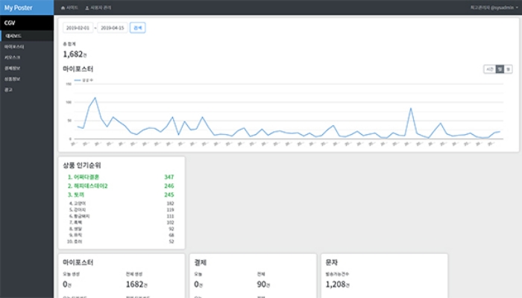The height and width of the screenshot is (298, 522).
Task: Click the user icon in top navigation
Action: click(x=87, y=7)
